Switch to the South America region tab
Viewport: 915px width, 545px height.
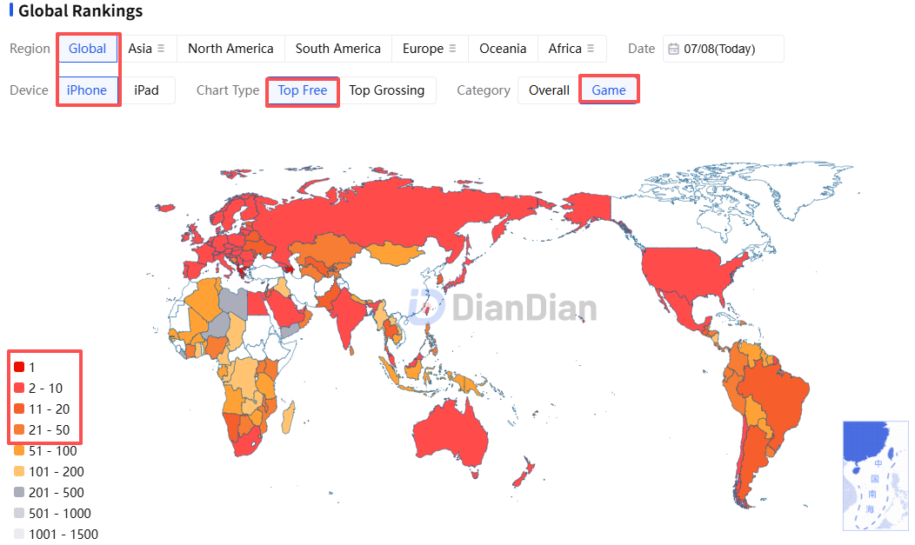pos(337,49)
